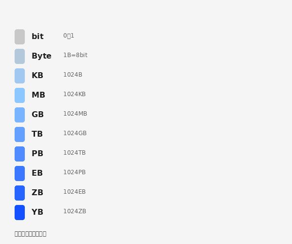Click the footer caption text at bottom
This screenshot has width=292, height=244.
30,234
